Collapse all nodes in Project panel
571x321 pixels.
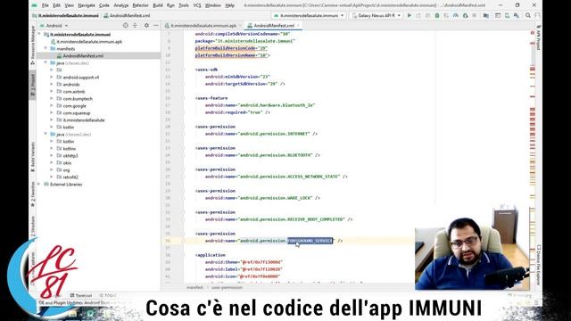click(x=135, y=26)
